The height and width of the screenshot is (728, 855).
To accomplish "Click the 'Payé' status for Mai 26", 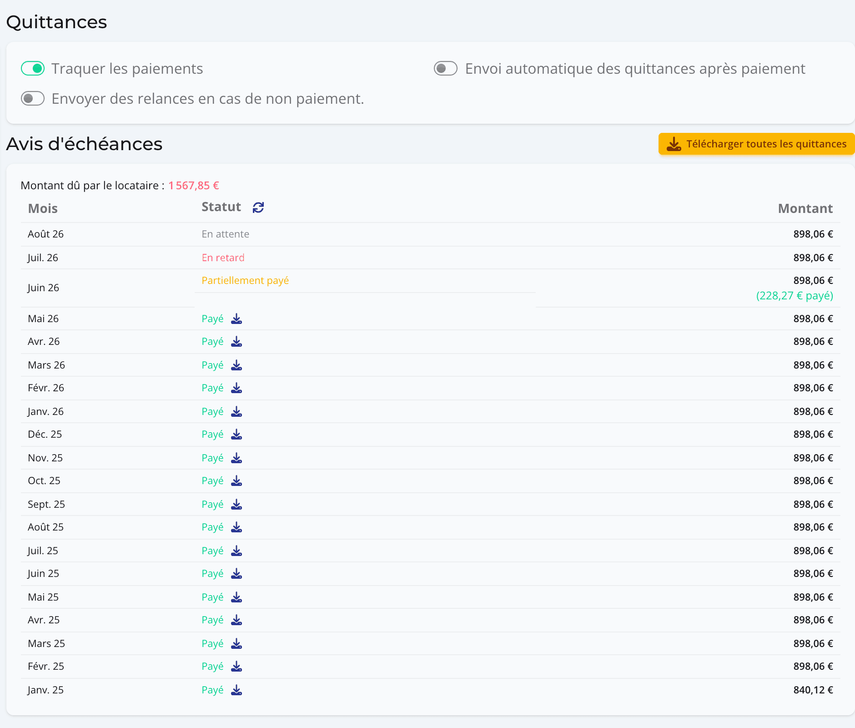I will tap(212, 319).
